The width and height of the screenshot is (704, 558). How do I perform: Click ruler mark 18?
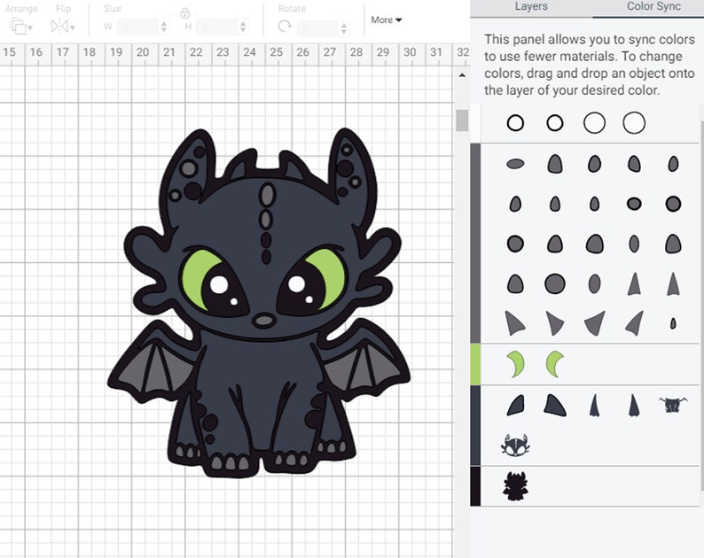pyautogui.click(x=90, y=52)
